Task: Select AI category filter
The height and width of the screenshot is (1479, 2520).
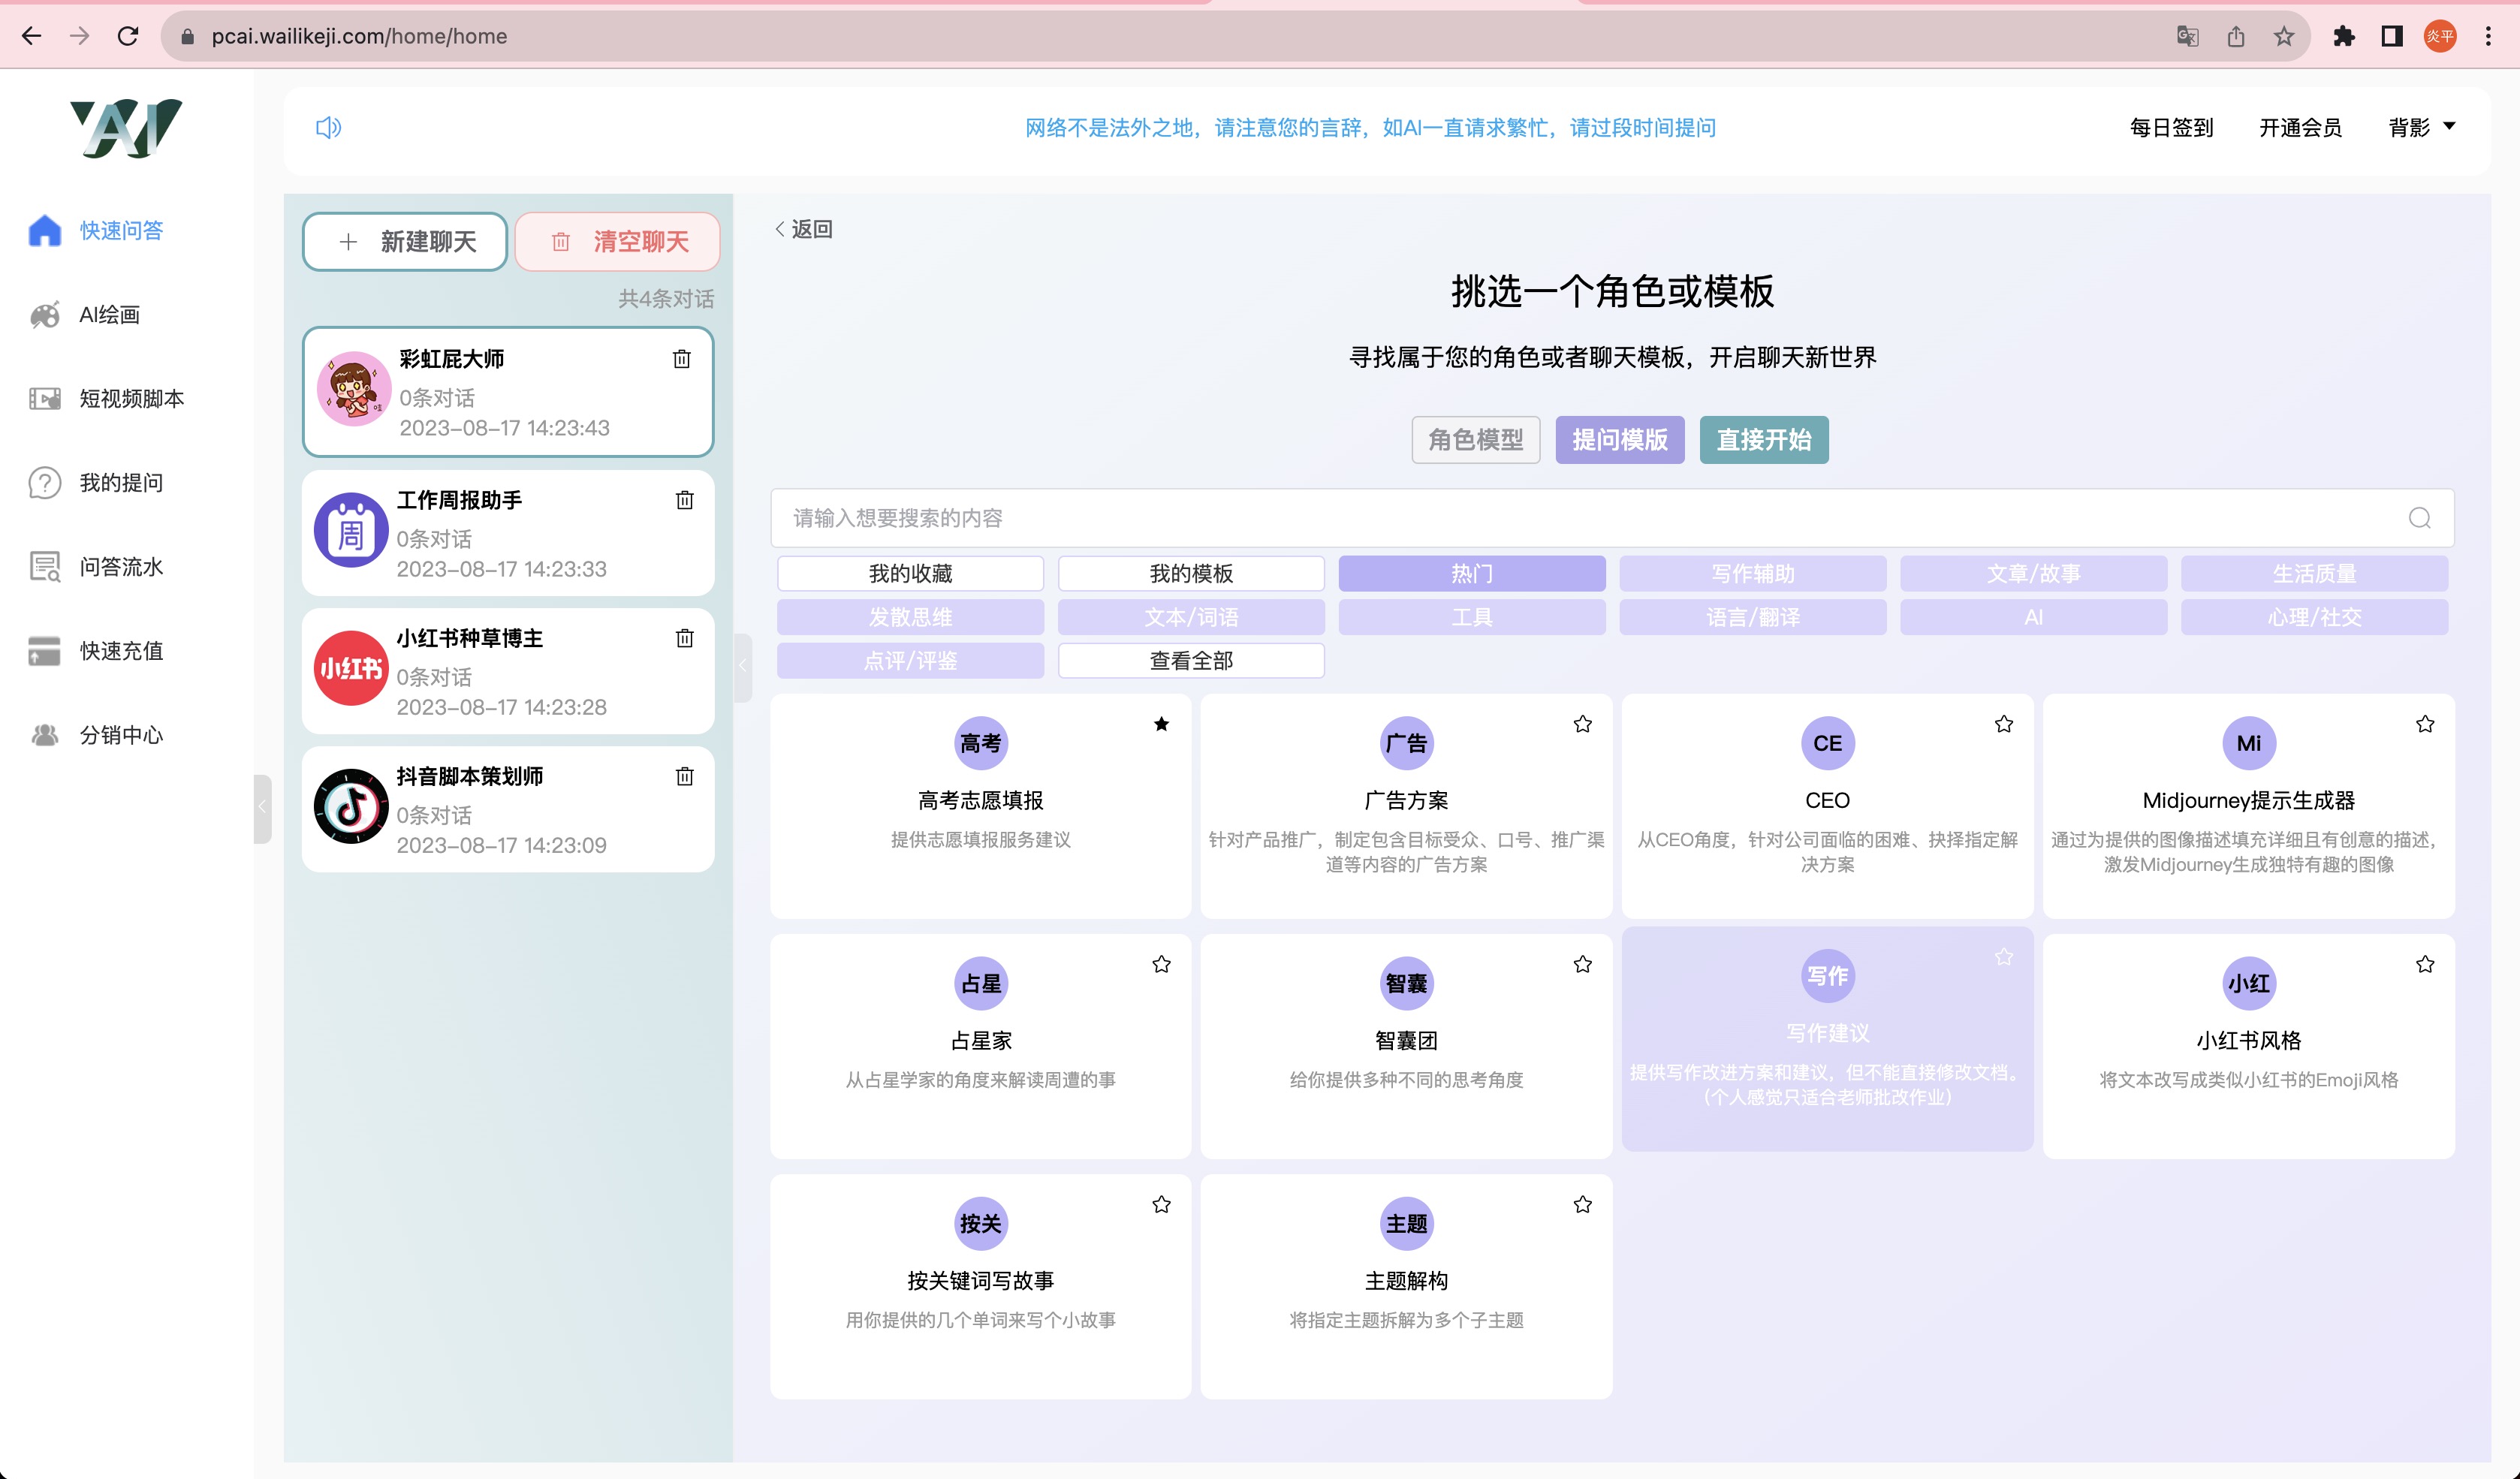Action: (x=2034, y=618)
